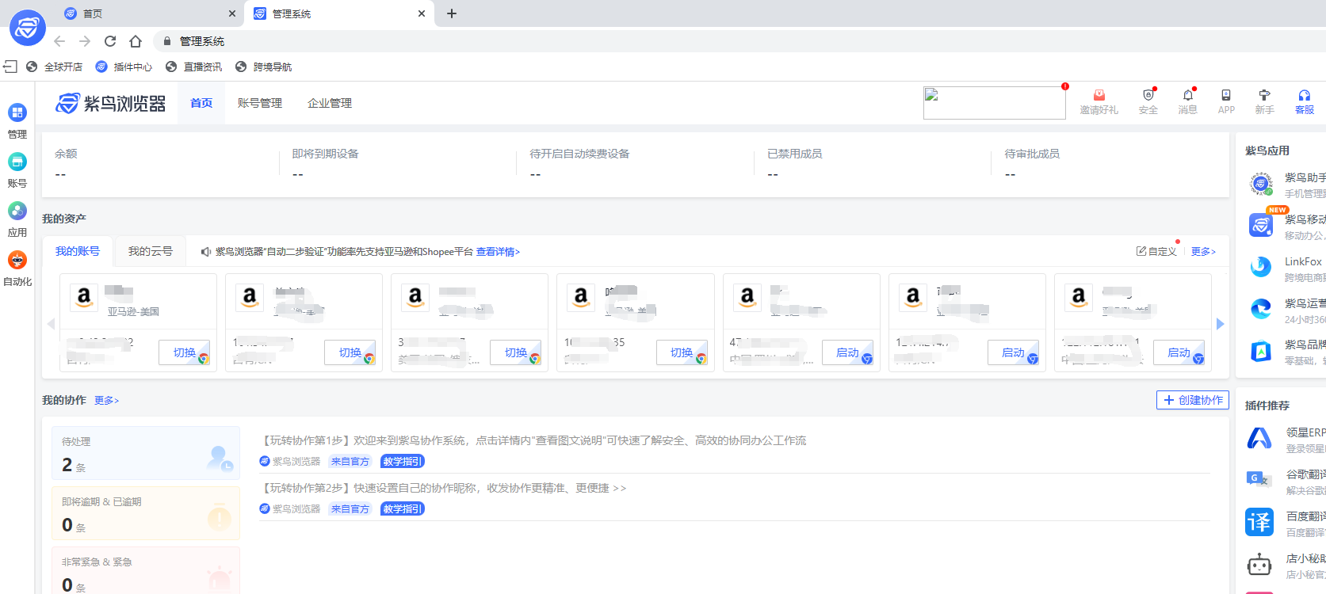Click the 创建协作 button
Screen dimensions: 1326x594
pyautogui.click(x=1192, y=400)
